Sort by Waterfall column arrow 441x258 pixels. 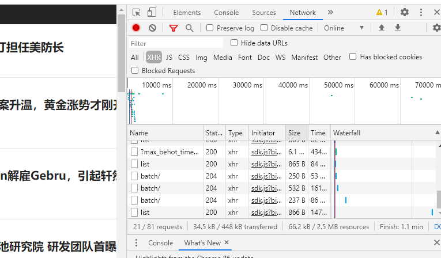click(437, 132)
